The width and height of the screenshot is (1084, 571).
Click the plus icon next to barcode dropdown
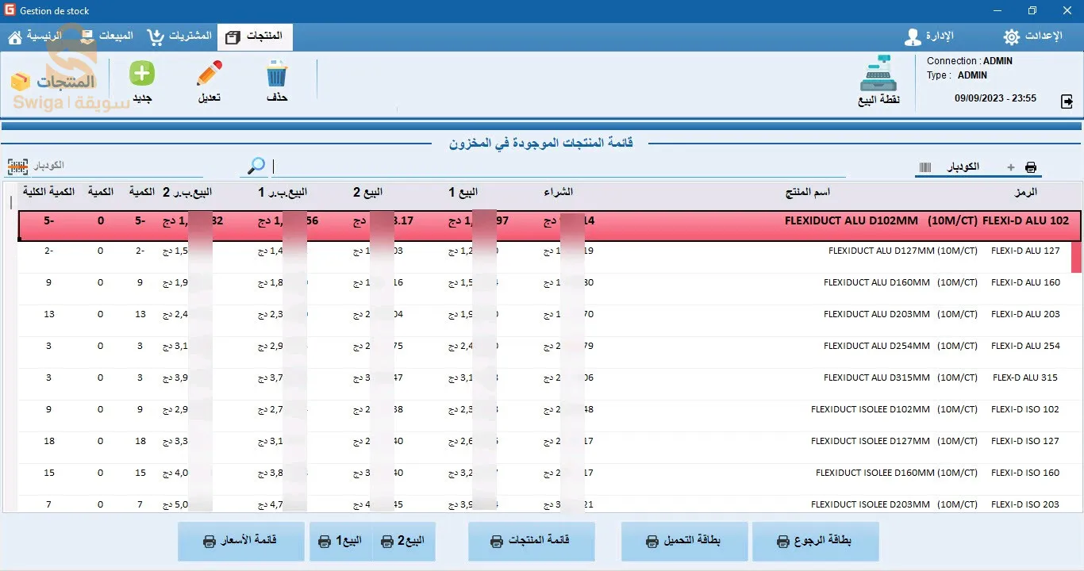click(1010, 167)
